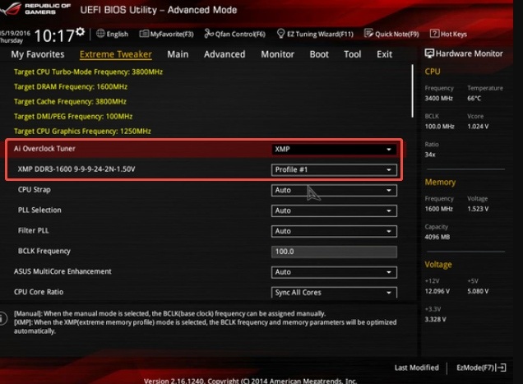
Task: Click the Qfan Control fan icon
Action: 209,34
